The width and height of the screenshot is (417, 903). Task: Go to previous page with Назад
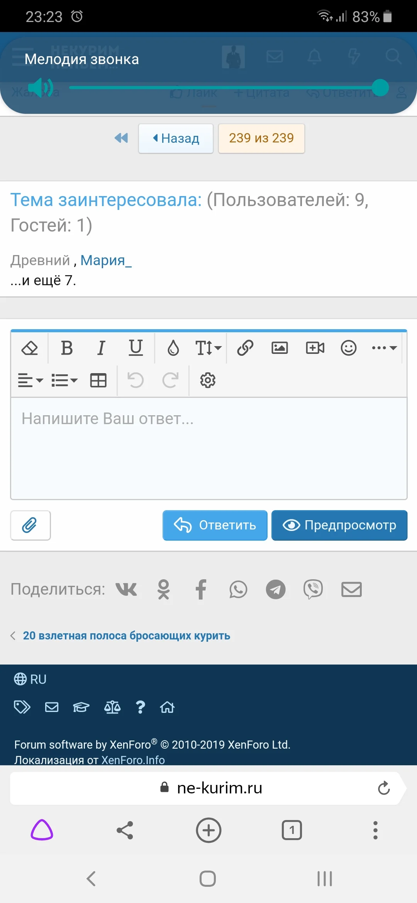pyautogui.click(x=176, y=138)
